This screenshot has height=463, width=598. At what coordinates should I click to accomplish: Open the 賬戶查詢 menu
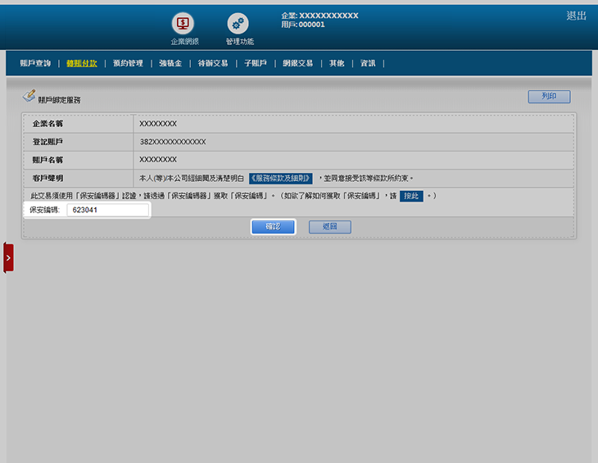coord(35,63)
